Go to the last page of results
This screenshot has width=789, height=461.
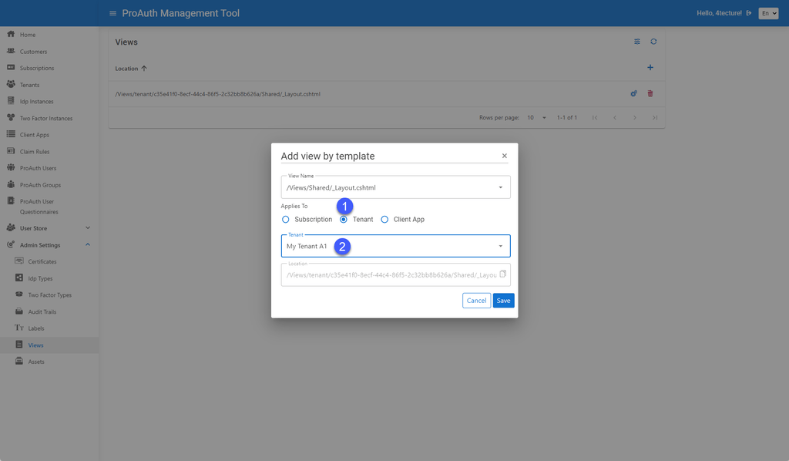coord(656,117)
